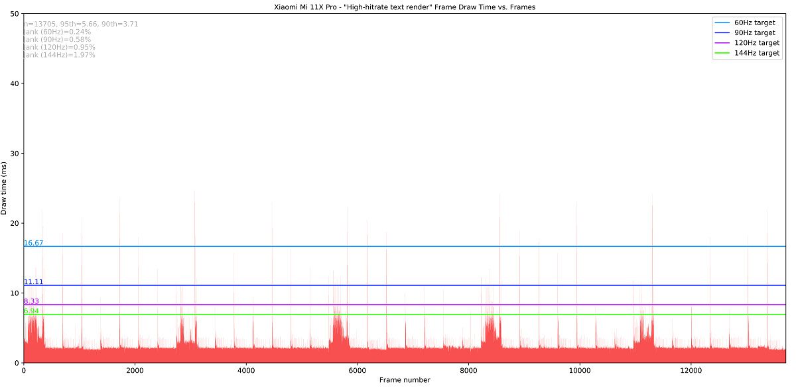The image size is (796, 390).
Task: Click the chart title mentioning Xiaomi Mi 11X Pro
Action: tap(405, 7)
